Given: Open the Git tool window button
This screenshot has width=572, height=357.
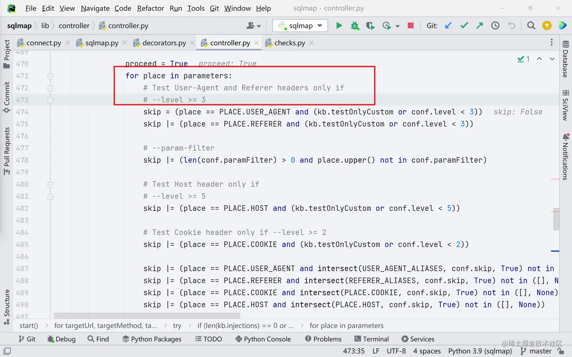Looking at the screenshot, I should 27,339.
